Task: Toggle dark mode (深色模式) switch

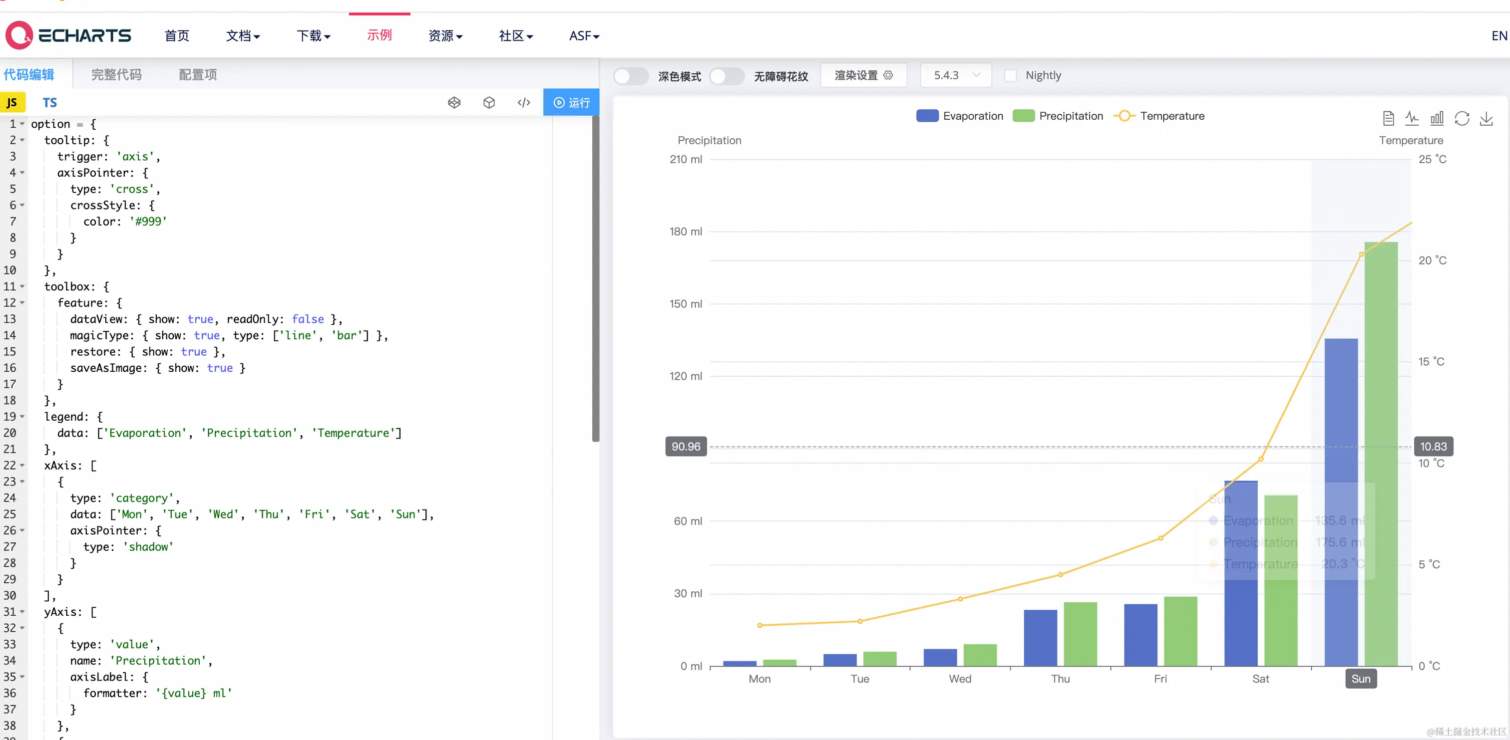Action: [631, 75]
